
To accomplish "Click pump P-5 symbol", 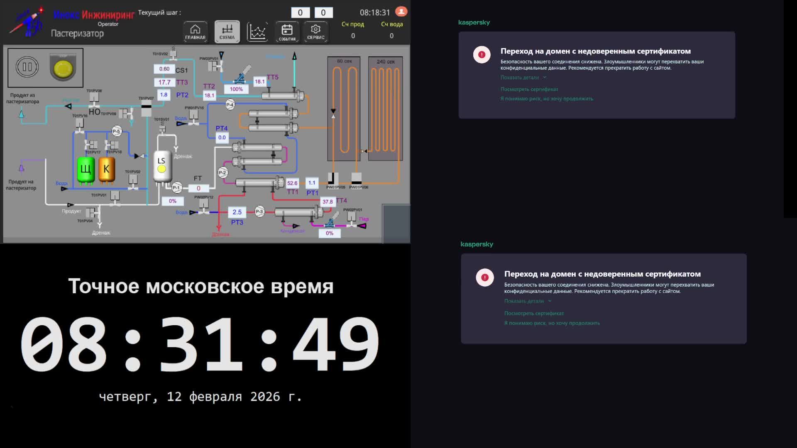I will click(117, 131).
